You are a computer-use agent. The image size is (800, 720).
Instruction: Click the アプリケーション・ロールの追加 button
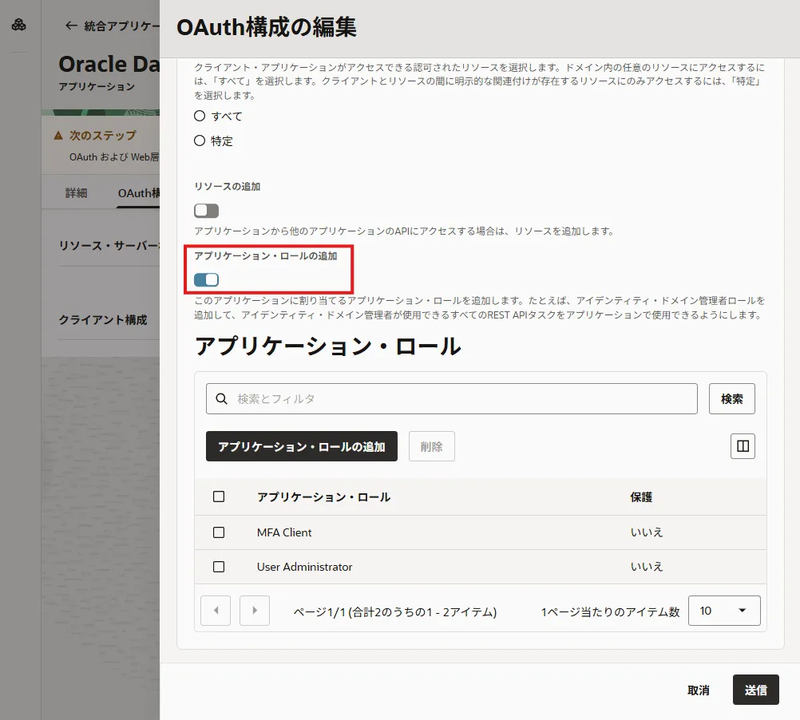pyautogui.click(x=301, y=446)
